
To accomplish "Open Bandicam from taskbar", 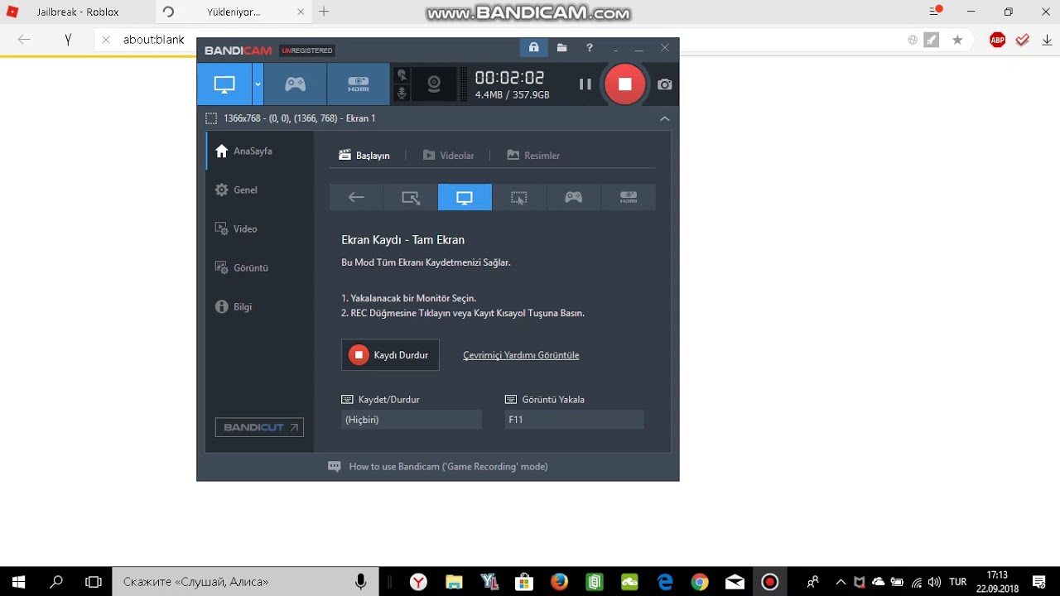I will coord(770,582).
